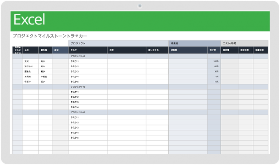Viewport: 280px width, 165px height.
Task: Select the 低い priority cell
Action: pos(45,82)
